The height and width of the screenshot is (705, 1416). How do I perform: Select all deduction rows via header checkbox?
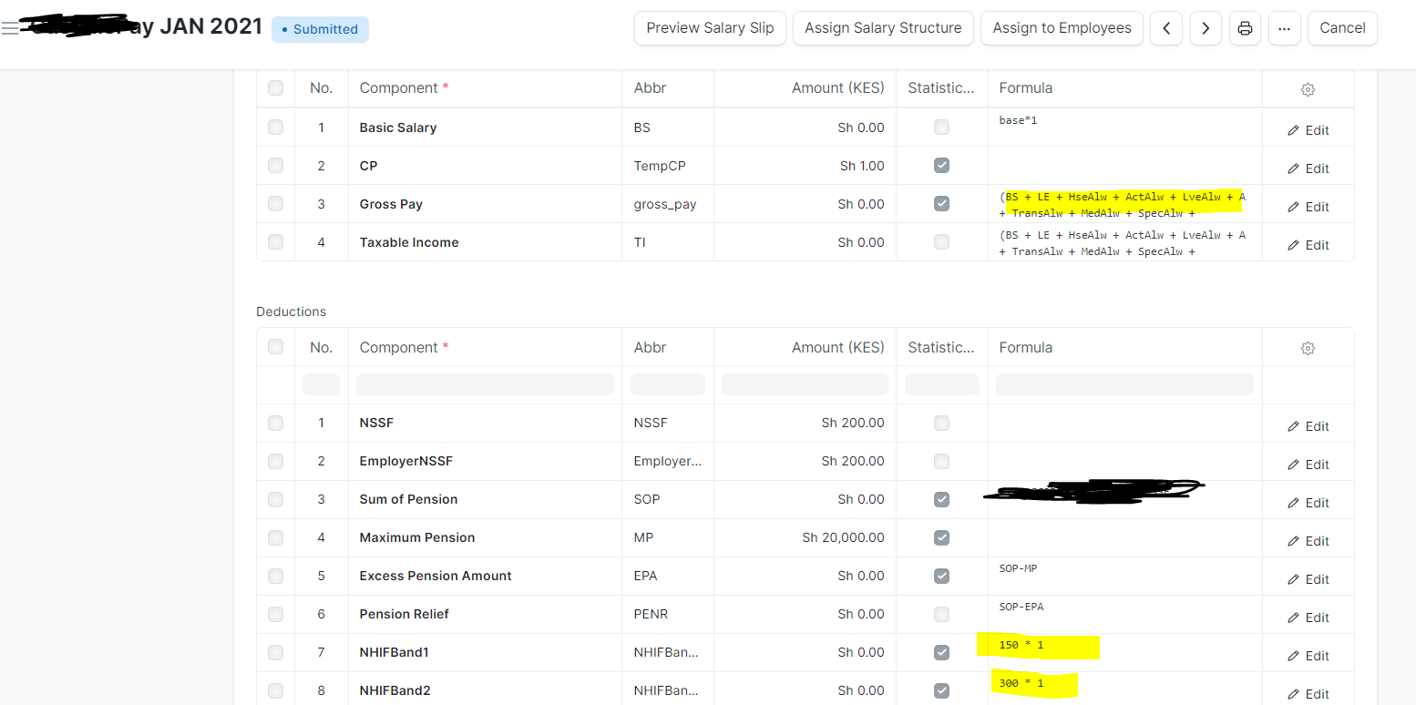coord(275,347)
